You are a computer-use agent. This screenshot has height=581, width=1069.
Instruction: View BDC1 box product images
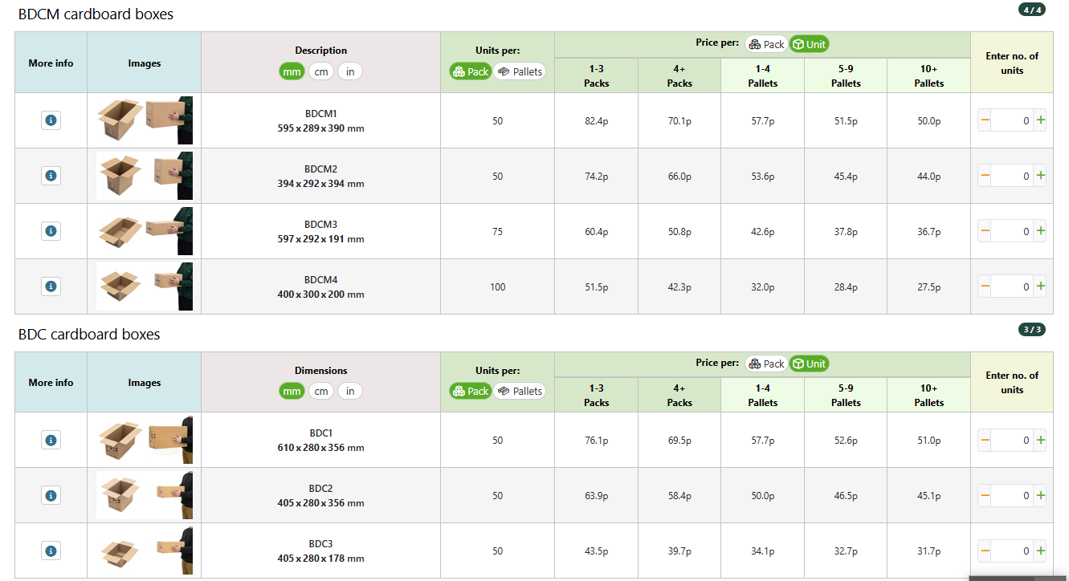pyautogui.click(x=145, y=440)
